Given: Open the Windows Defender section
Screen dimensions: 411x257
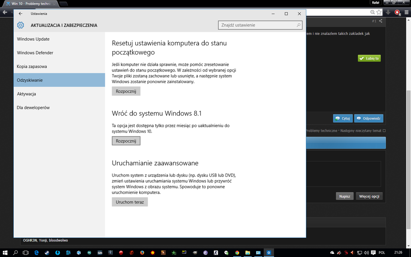Looking at the screenshot, I should [x=59, y=53].
